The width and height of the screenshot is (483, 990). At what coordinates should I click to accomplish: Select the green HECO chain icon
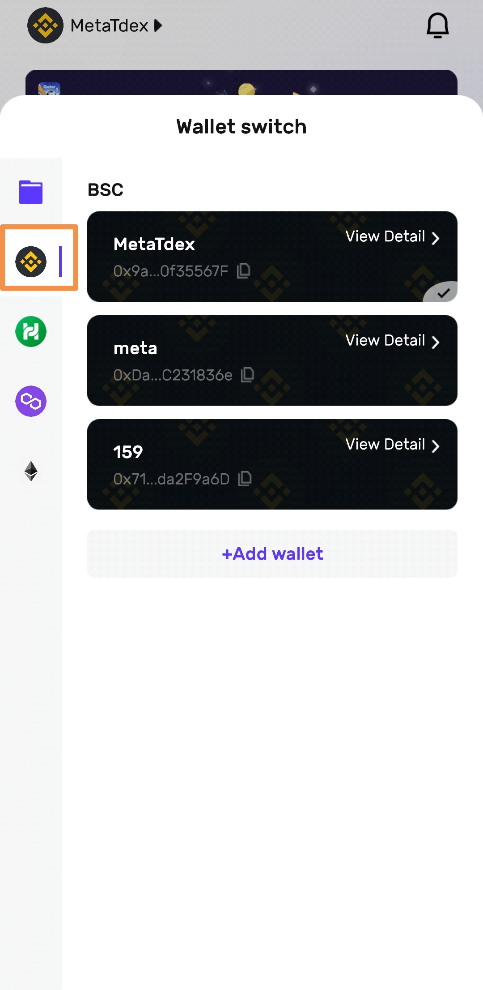point(31,331)
